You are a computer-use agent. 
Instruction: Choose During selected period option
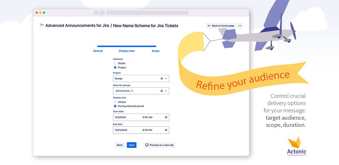[x=115, y=106]
